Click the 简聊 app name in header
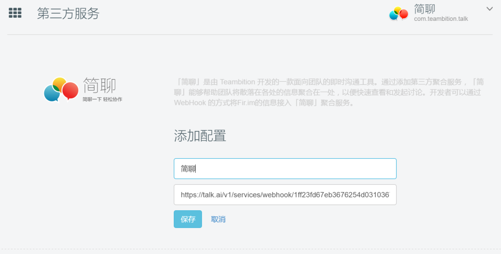501x254 pixels. click(425, 9)
